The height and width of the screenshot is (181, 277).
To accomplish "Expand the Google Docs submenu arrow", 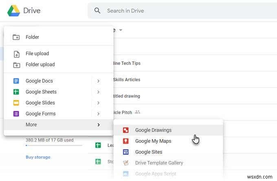I will pos(99,81).
